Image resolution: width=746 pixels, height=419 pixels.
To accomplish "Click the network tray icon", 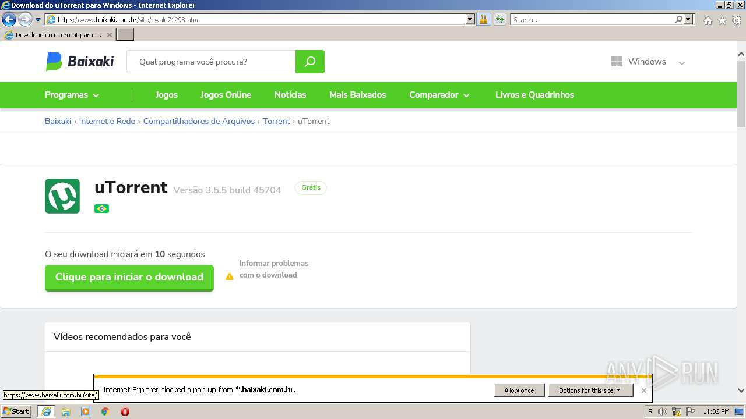I will (x=677, y=411).
